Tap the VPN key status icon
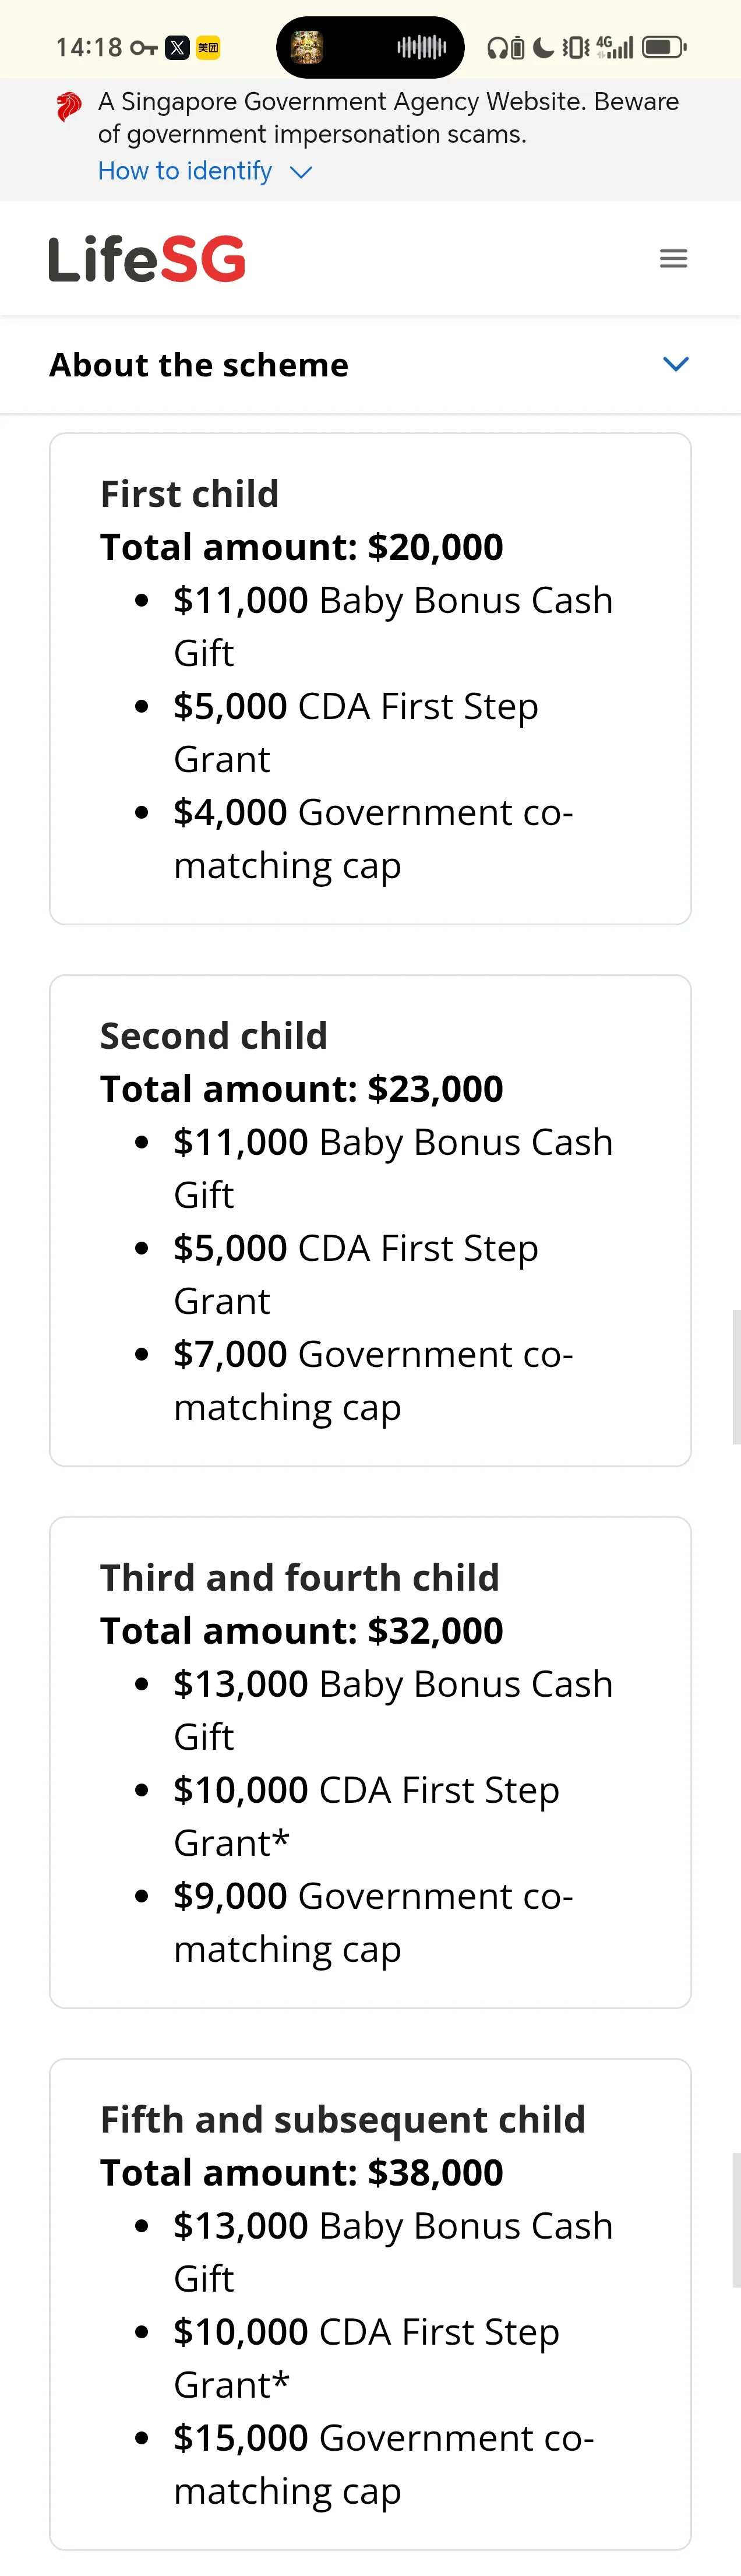 point(144,47)
